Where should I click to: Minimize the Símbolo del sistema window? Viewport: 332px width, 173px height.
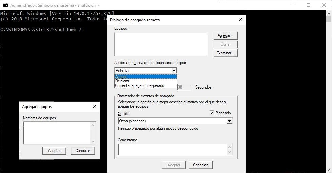293,5
